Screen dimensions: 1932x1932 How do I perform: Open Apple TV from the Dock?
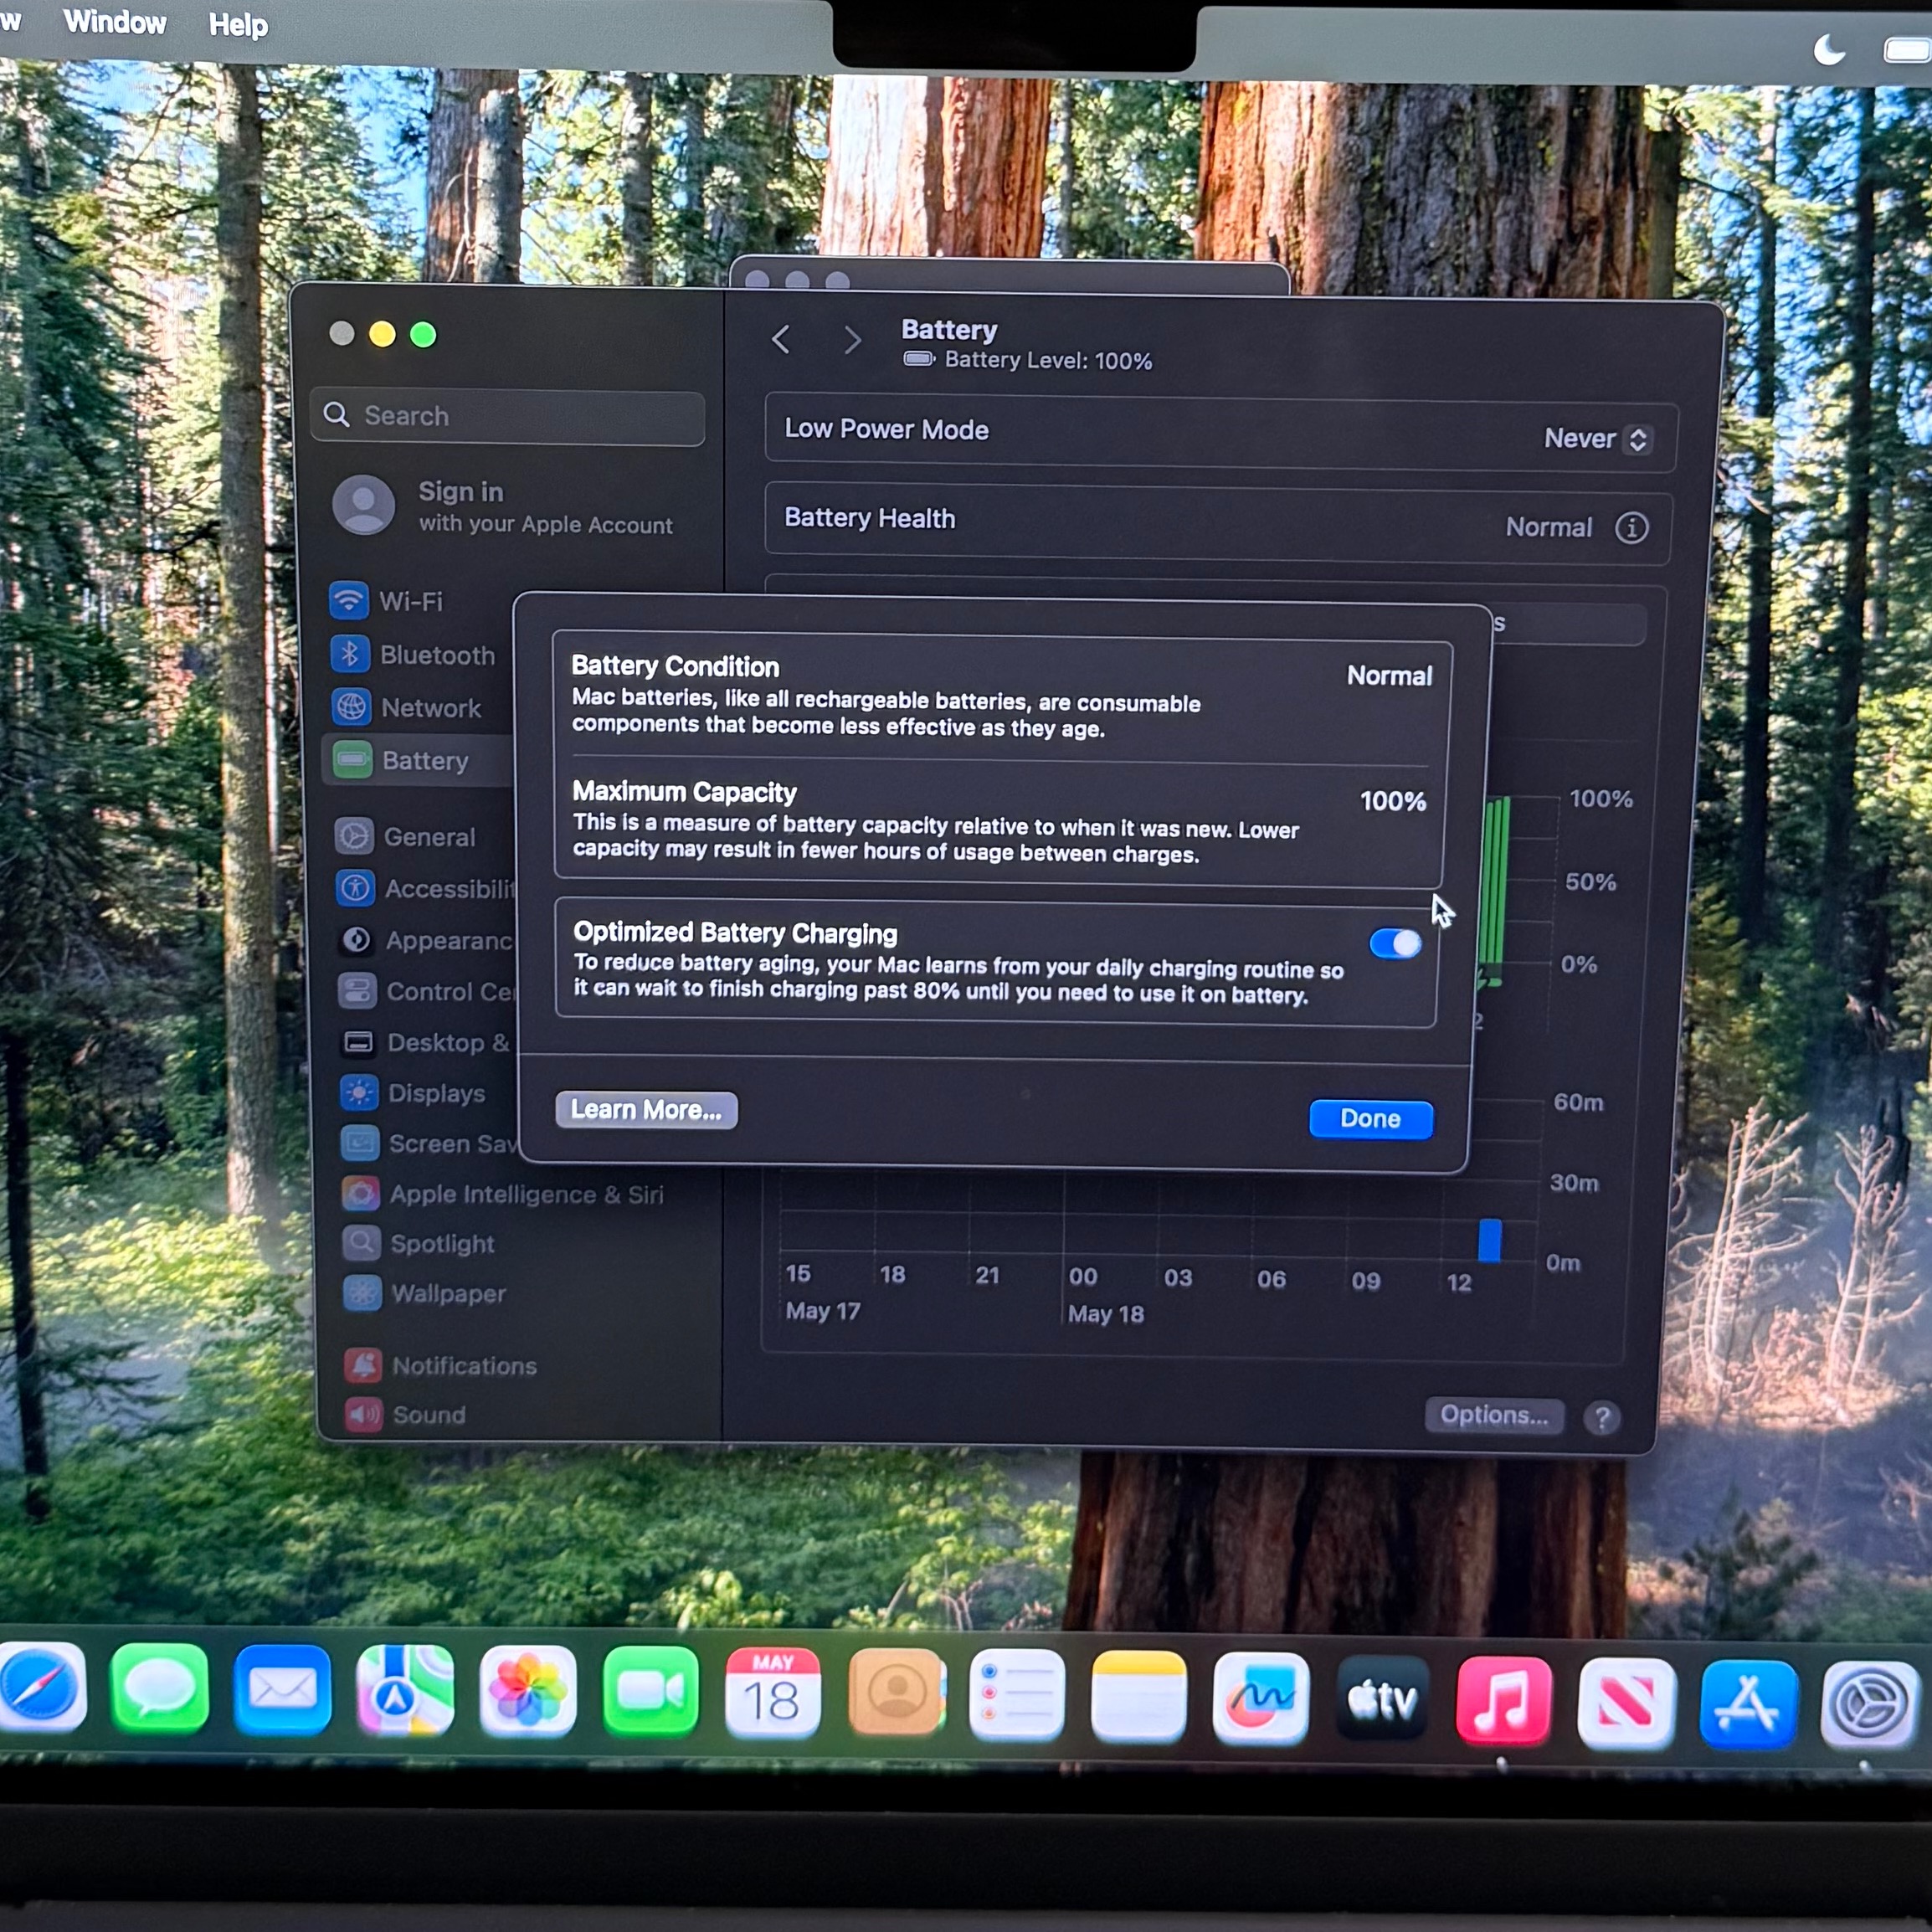[x=1382, y=1699]
